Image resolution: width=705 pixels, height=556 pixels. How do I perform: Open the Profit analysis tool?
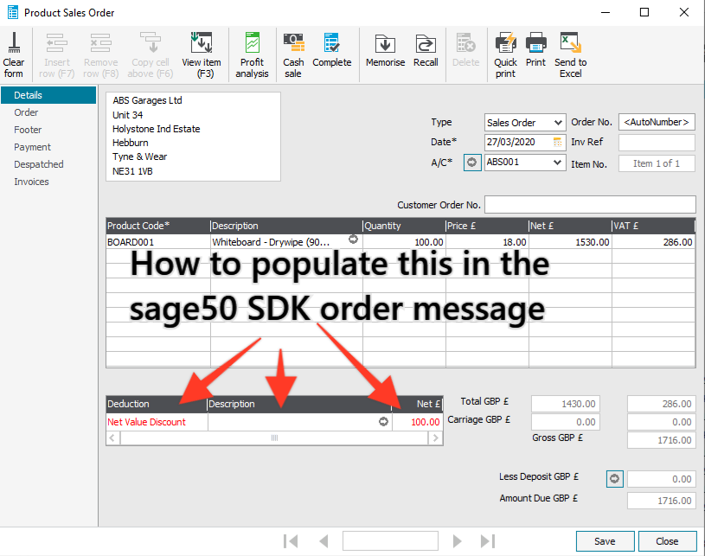pos(252,54)
